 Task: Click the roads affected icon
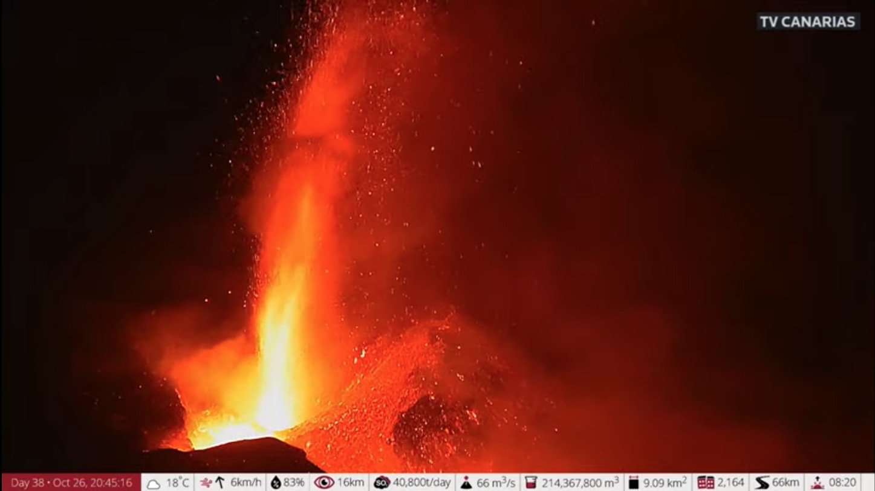point(762,483)
